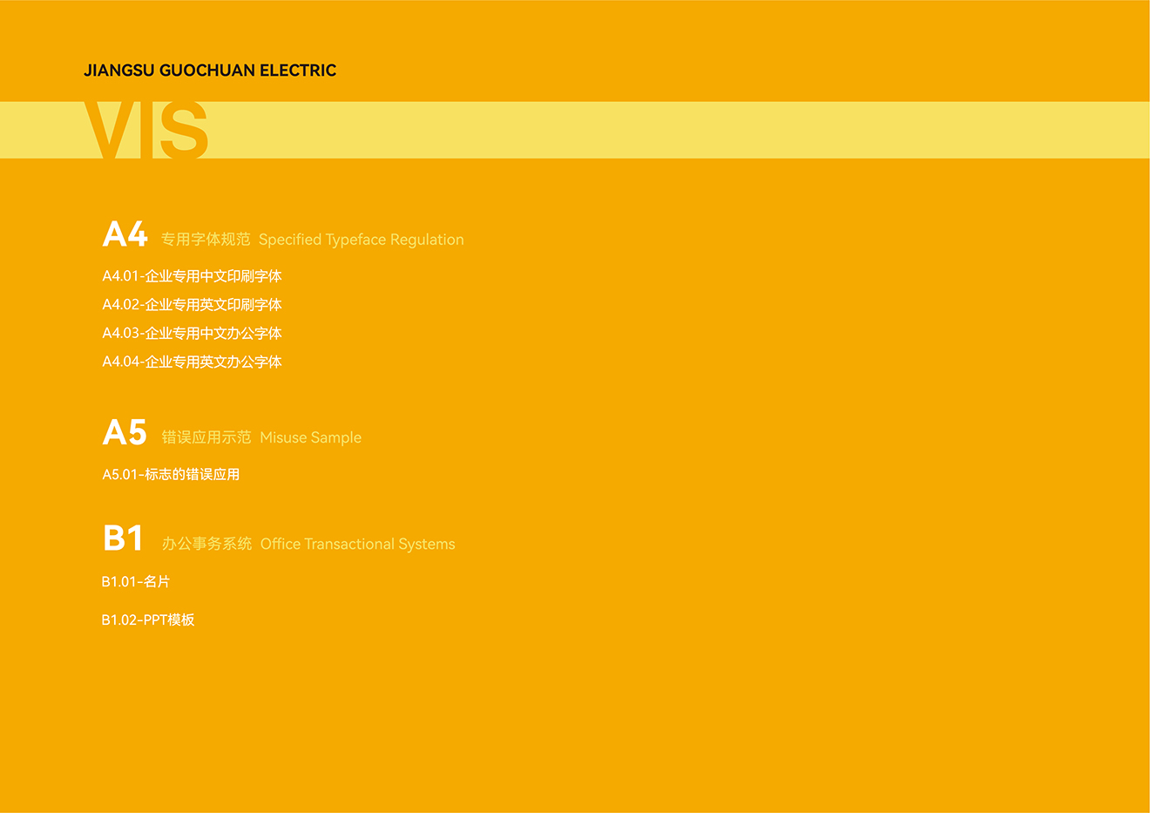Open entry A4.02-企业专用英文印刷字体
The image size is (1150, 813).
pyautogui.click(x=192, y=305)
